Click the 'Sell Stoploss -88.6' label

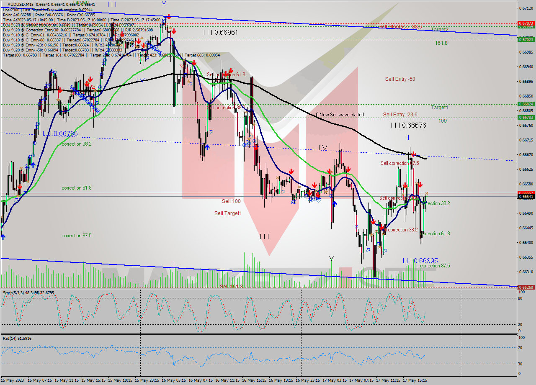tap(400, 27)
